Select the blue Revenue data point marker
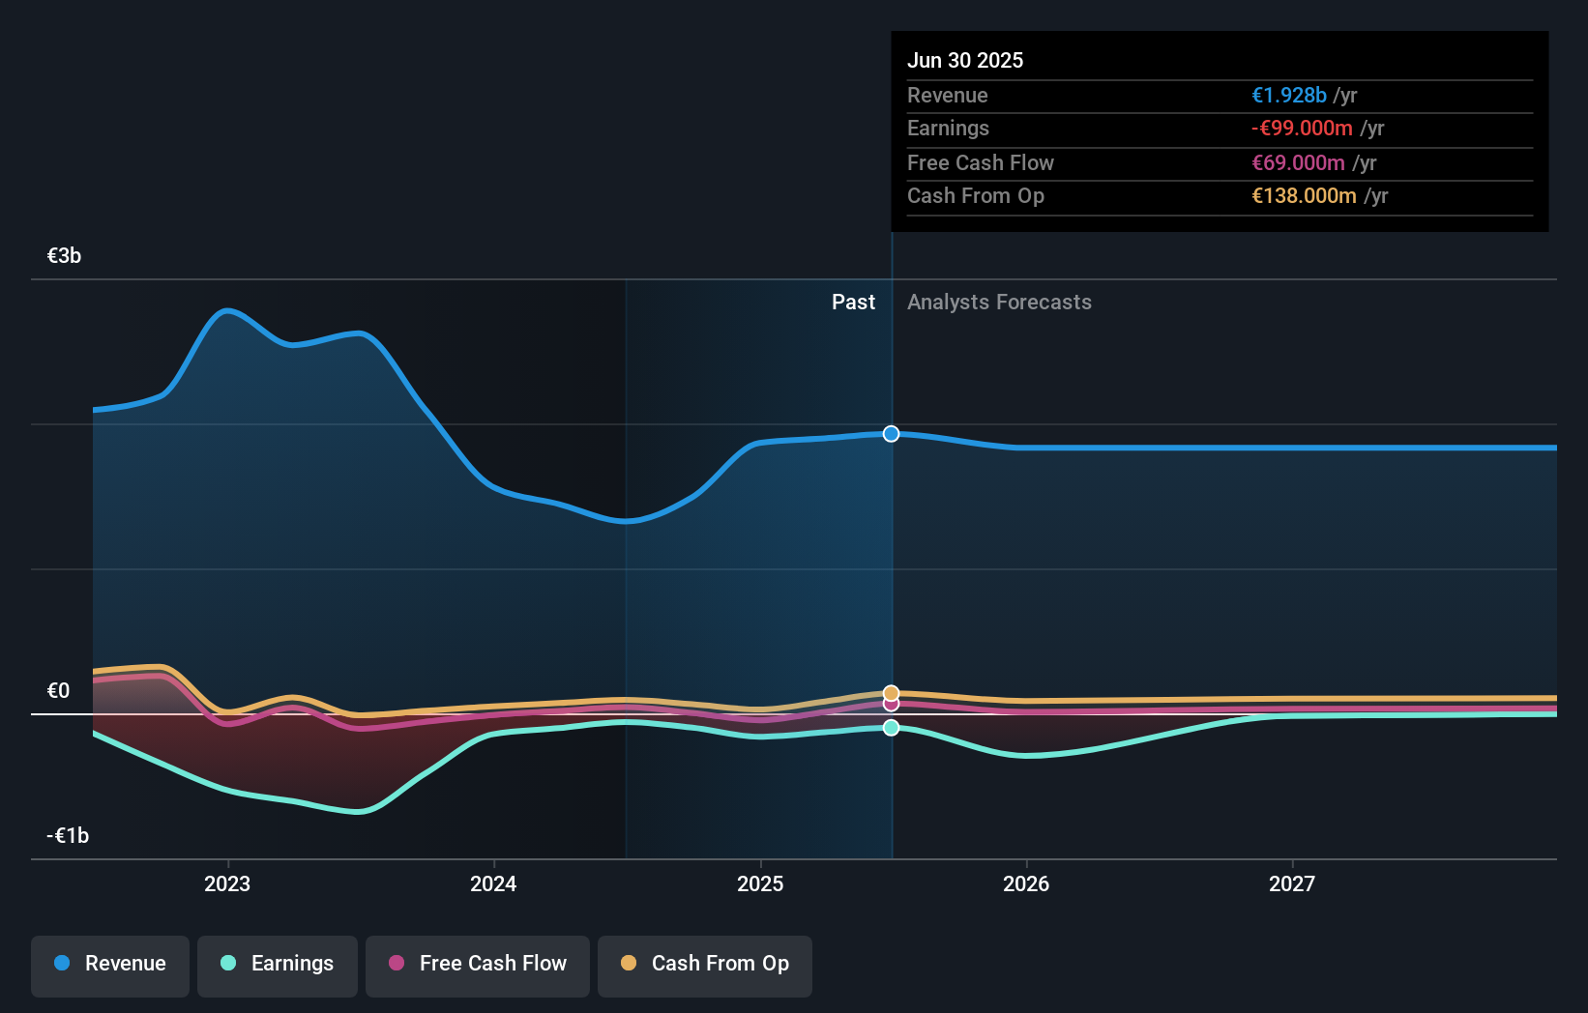Screen dimensions: 1588x1013 point(890,434)
